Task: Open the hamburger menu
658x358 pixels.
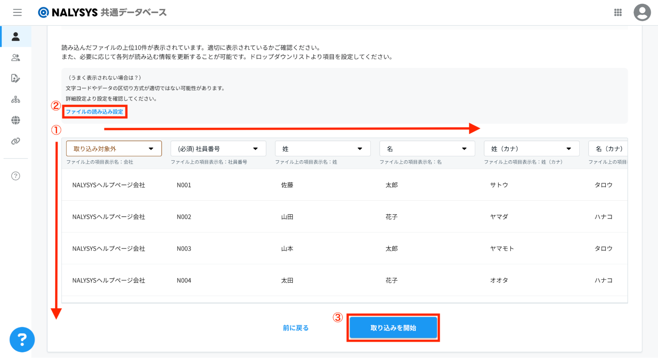Action: (17, 13)
